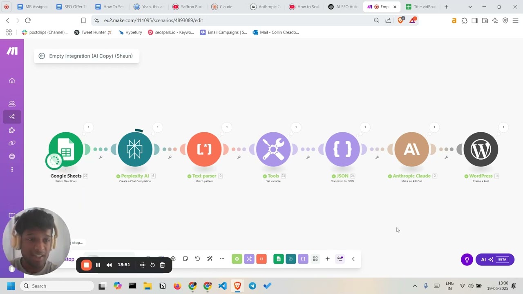Expand tab search dropdown arrow
523x294 pixels.
coord(470,7)
